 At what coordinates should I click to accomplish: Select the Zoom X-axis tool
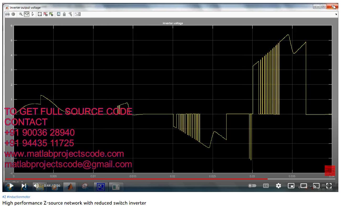point(27,14)
